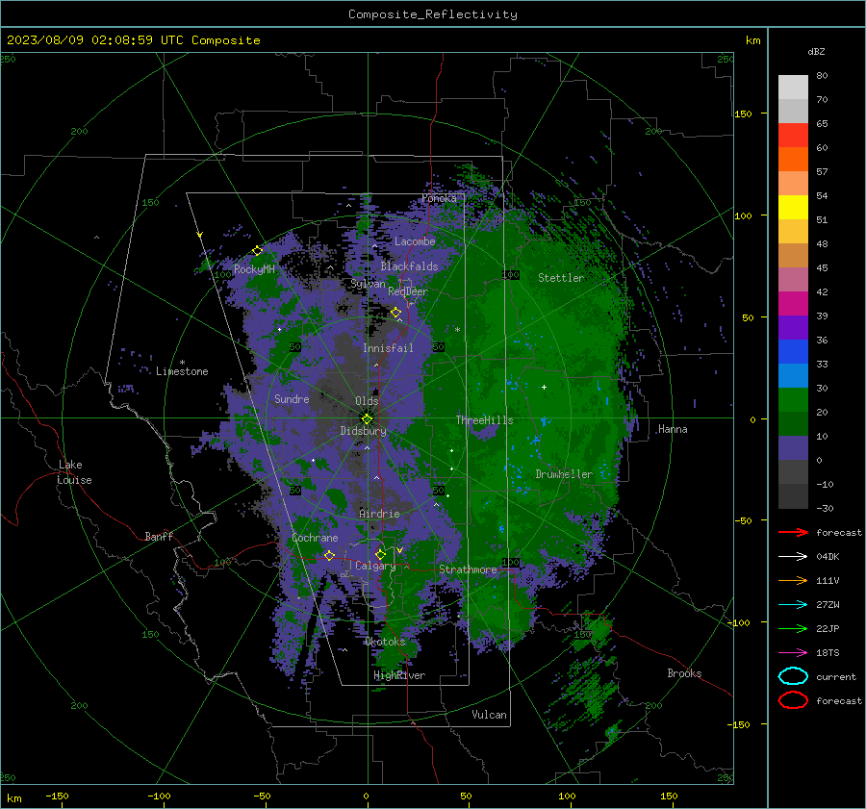866x809 pixels.
Task: Click the Composite_Reflectivity title text
Action: click(x=432, y=14)
